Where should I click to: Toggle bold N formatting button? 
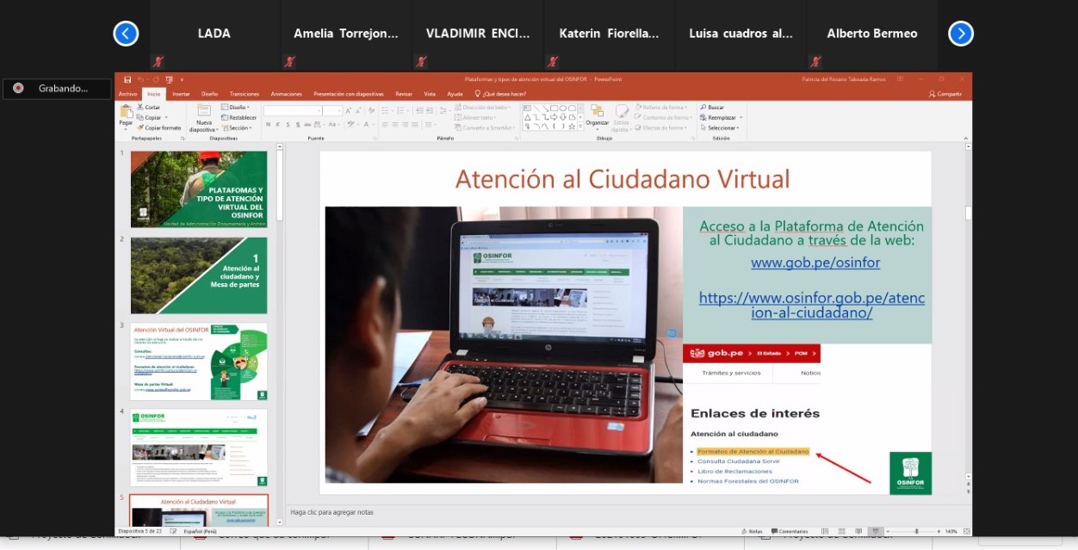(268, 125)
